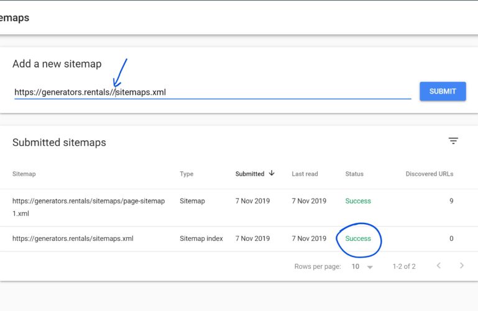Click the sort arrow beside Submitted

[x=272, y=174]
